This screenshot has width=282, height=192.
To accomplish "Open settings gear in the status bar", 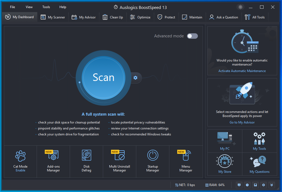I will pos(263,185).
